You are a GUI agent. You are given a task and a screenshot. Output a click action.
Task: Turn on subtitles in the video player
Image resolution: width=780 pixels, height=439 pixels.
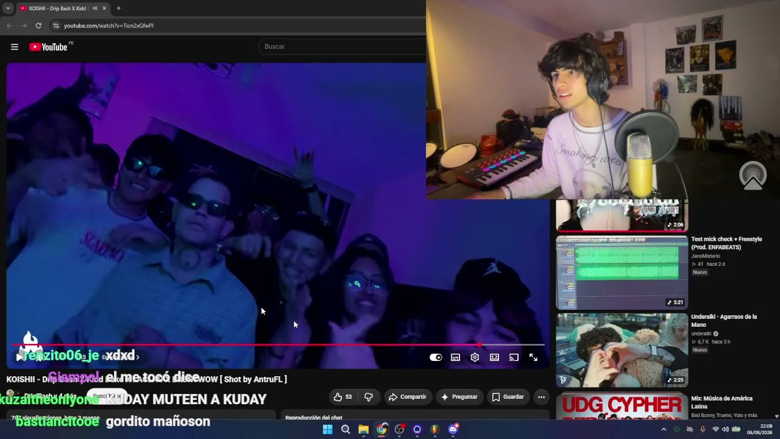pos(455,357)
